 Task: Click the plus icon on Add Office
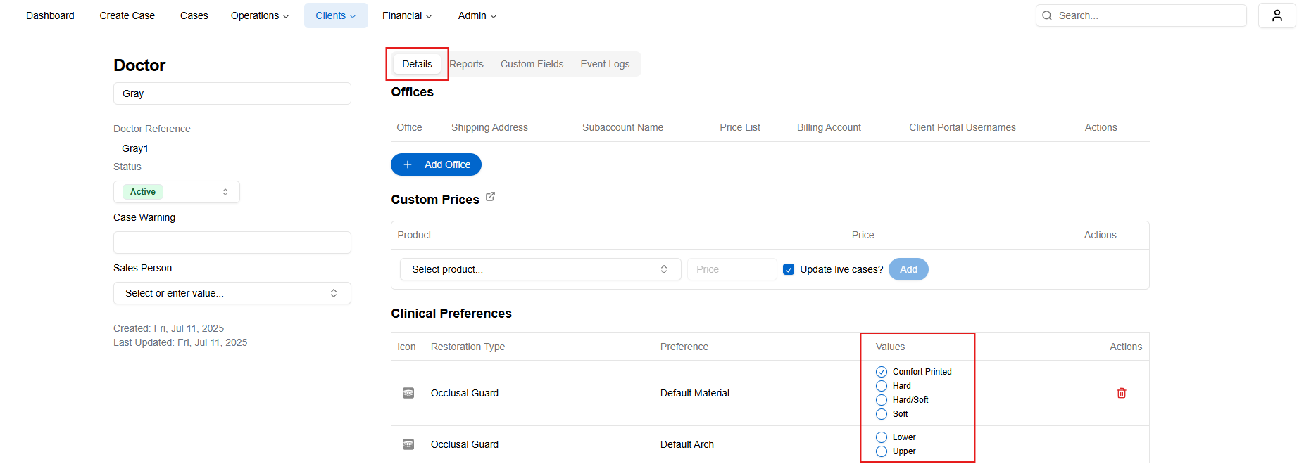tap(407, 164)
